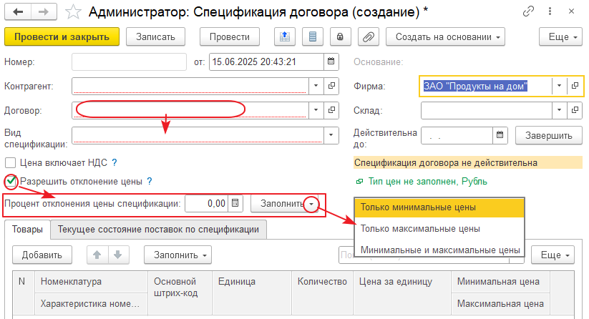
Task: Click the padlock icon in toolbar
Action: [341, 36]
